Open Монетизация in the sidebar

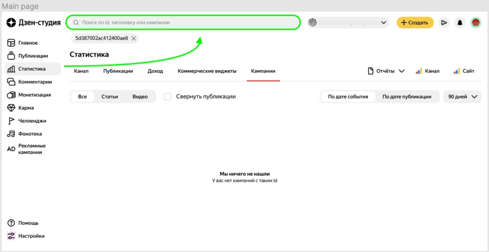pos(34,95)
